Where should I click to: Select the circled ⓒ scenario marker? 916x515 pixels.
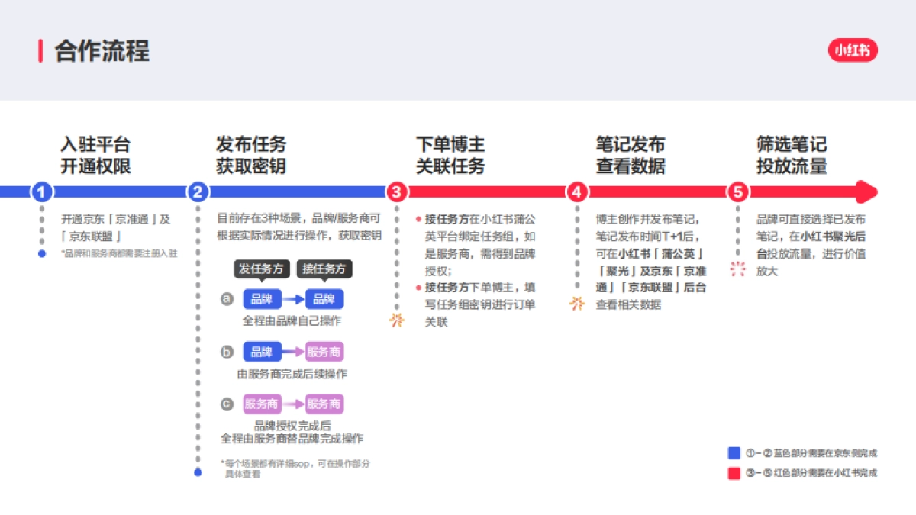click(225, 404)
